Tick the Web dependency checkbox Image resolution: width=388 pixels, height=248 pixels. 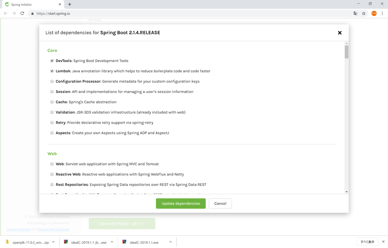click(x=52, y=164)
